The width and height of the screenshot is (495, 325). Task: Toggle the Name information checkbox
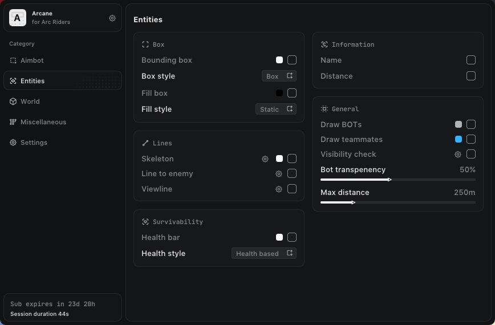click(x=471, y=60)
